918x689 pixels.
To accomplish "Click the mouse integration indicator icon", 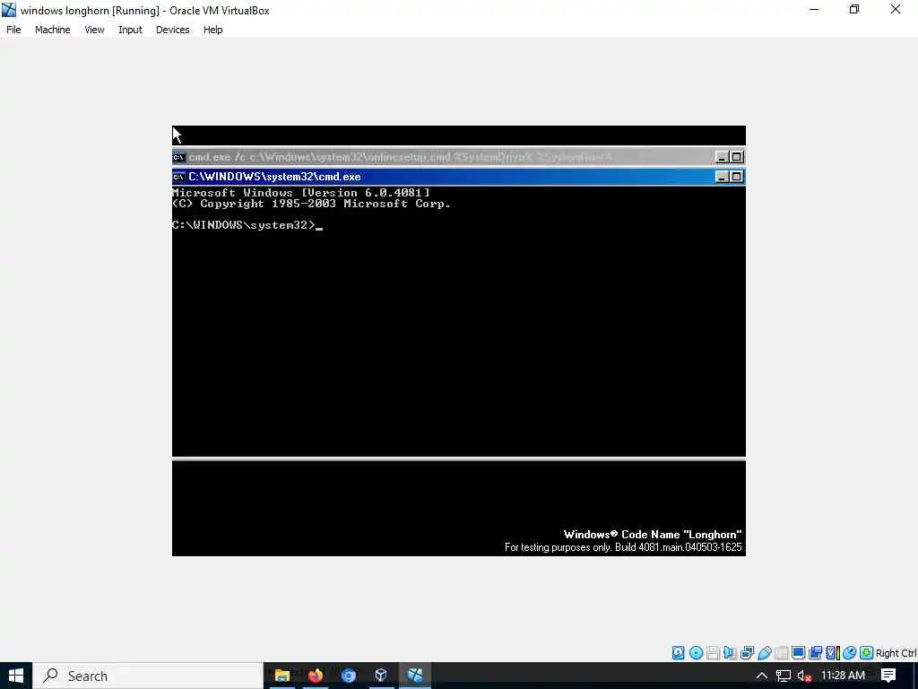I will pos(850,653).
